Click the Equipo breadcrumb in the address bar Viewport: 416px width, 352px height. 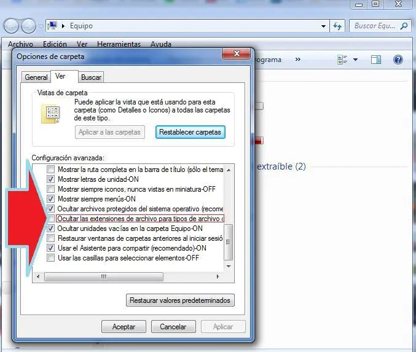point(81,26)
